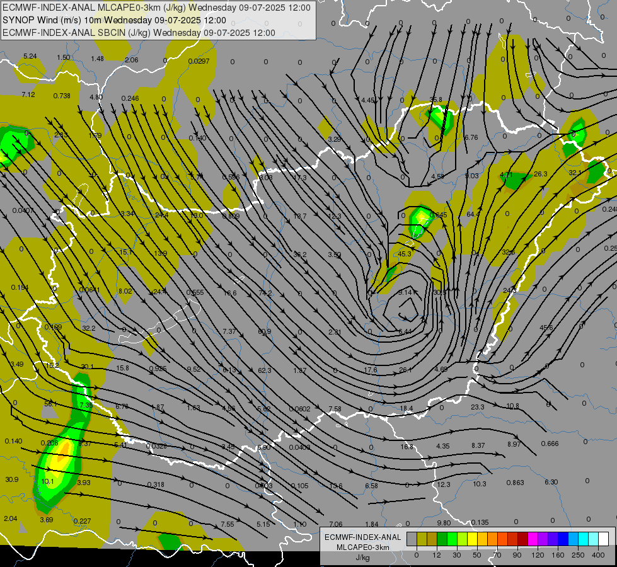The height and width of the screenshot is (567, 617).
Task: Select the data value '30.9'
Action: click(x=12, y=479)
